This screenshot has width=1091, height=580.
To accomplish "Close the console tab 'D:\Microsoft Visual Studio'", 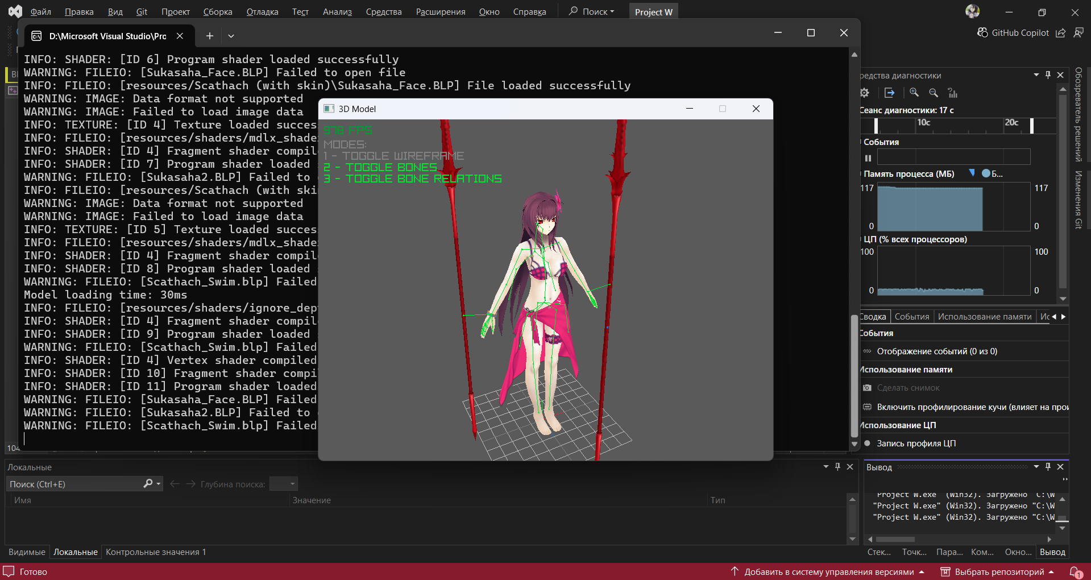I will 180,36.
